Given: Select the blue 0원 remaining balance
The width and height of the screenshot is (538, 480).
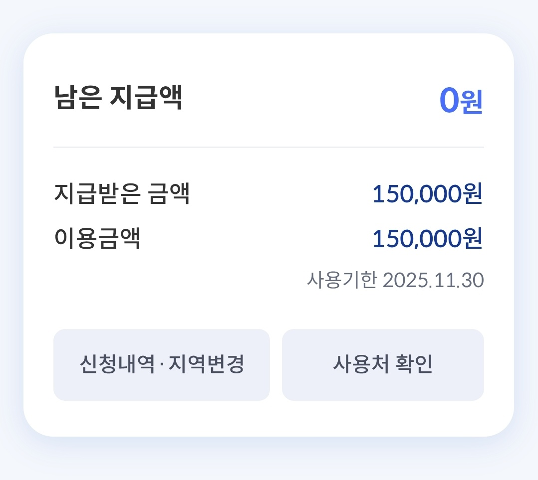Looking at the screenshot, I should 461,101.
